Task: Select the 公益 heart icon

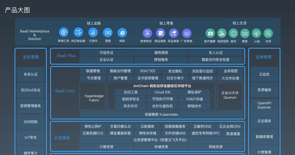Action: (256, 33)
